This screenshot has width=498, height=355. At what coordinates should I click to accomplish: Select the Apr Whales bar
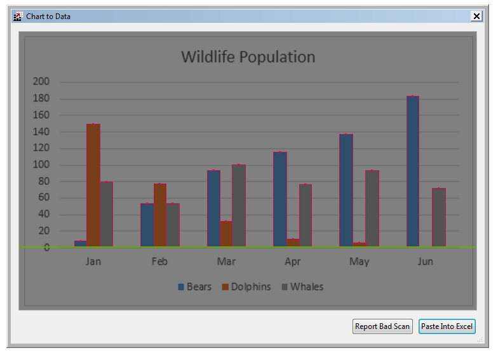(x=306, y=215)
